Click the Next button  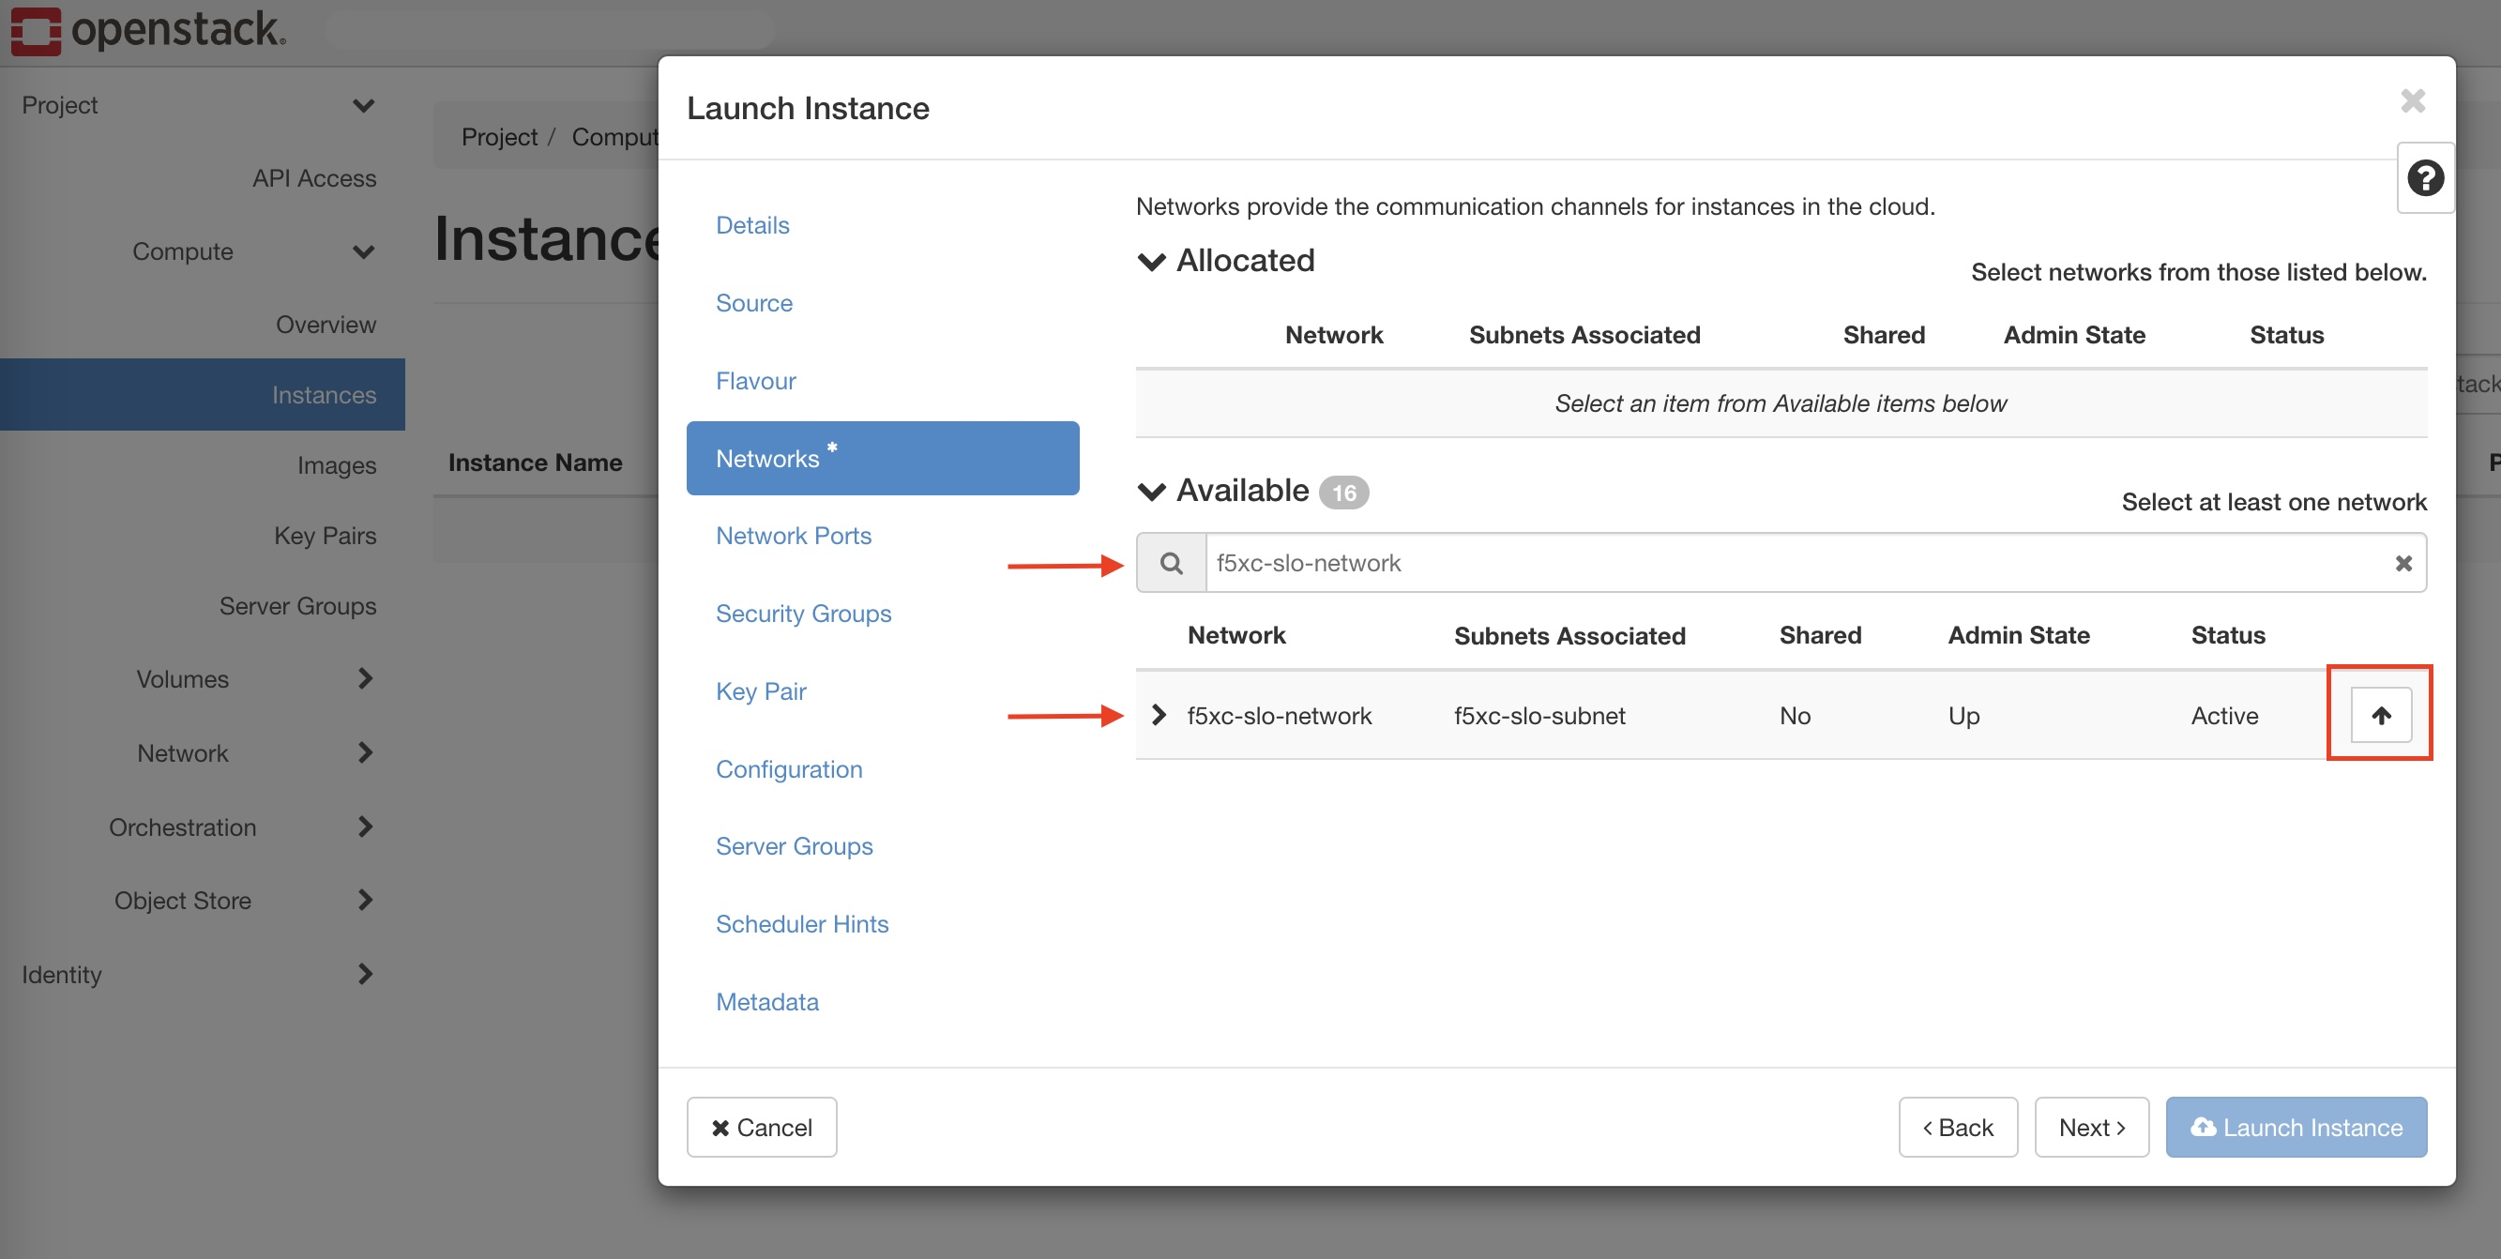click(2091, 1127)
